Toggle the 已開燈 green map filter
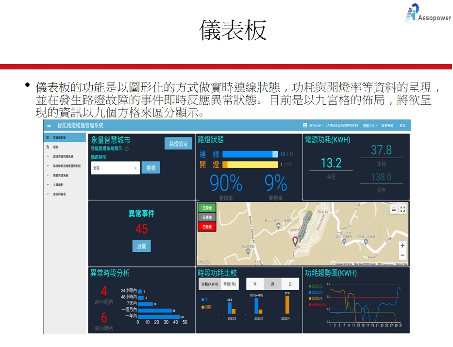Screen dimensions: 453x347 [207, 208]
